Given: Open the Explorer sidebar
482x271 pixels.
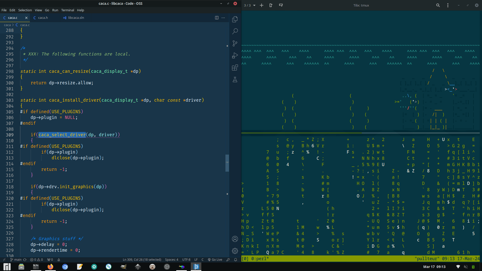Looking at the screenshot, I should (x=235, y=19).
